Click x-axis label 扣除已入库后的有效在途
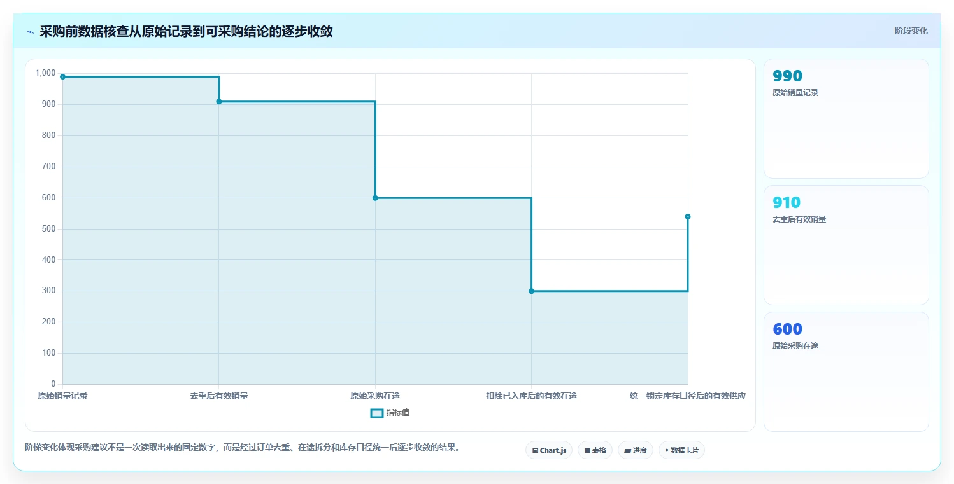 (531, 396)
